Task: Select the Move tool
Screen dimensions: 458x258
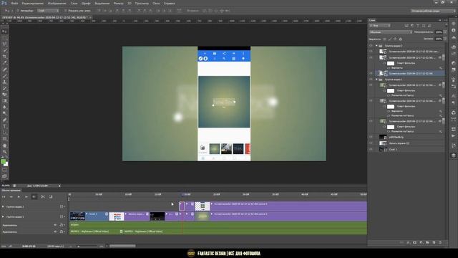Action: pos(4,32)
